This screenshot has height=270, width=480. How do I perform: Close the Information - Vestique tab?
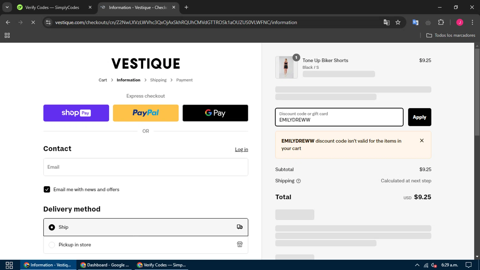[174, 7]
